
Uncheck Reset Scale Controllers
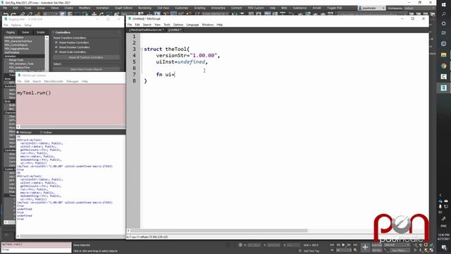[56, 52]
